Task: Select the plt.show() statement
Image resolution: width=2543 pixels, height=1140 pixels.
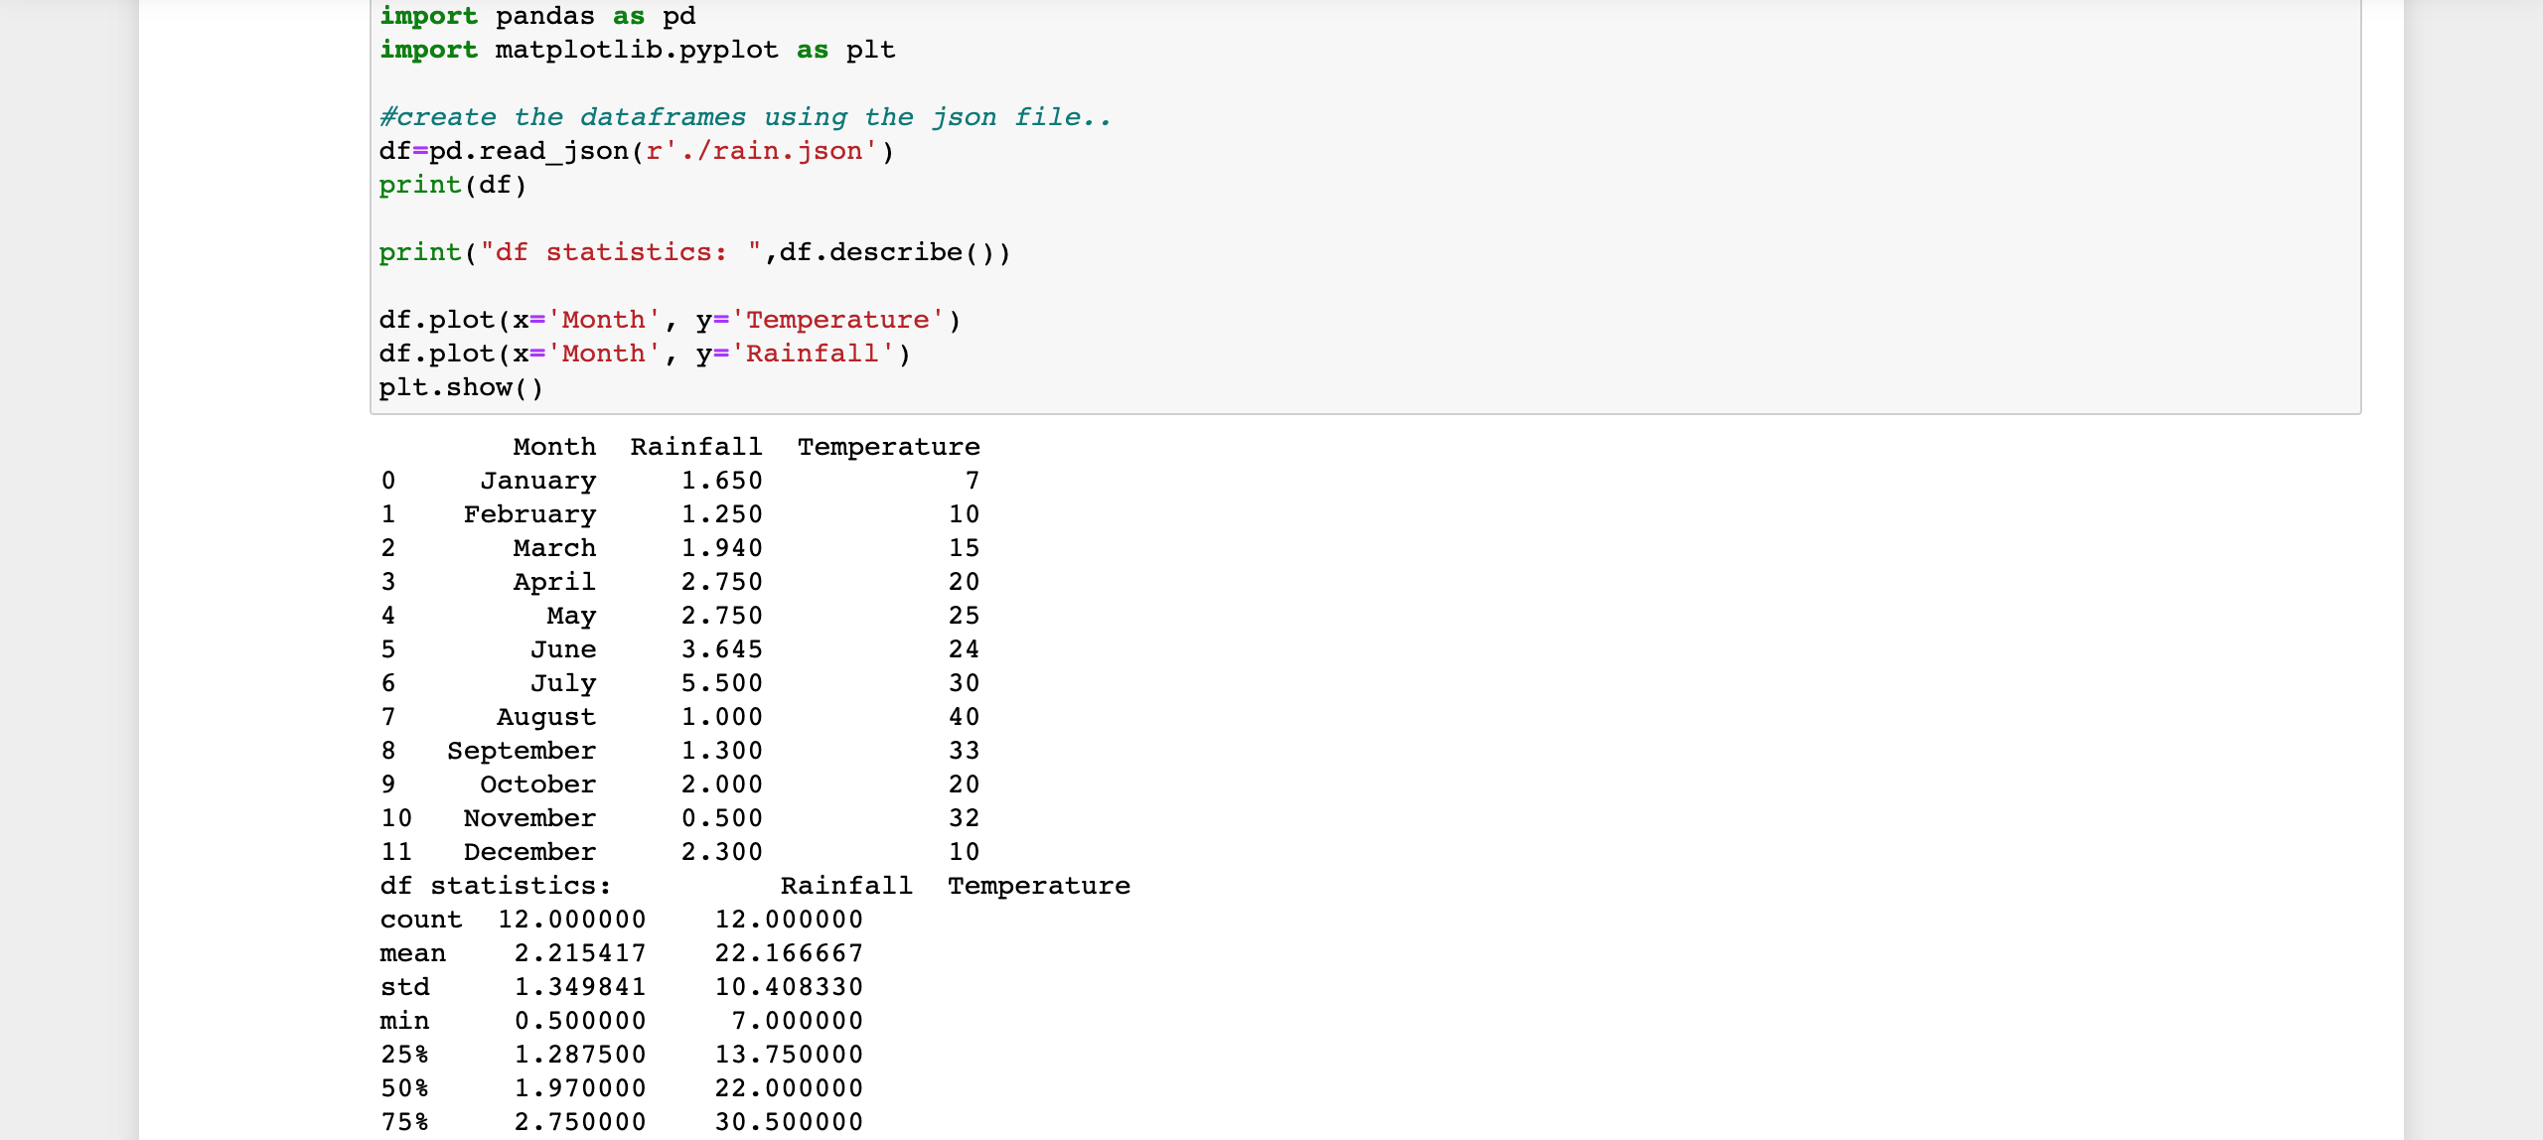Action: point(460,387)
